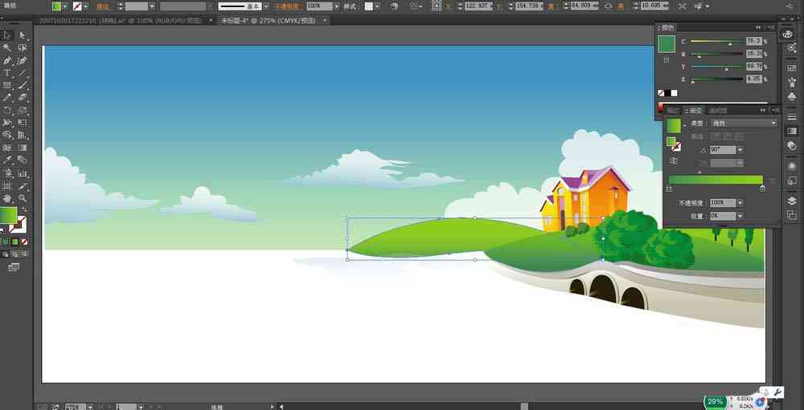Click the None fill mode button in toolbox
Image resolution: width=804 pixels, height=410 pixels.
(x=24, y=242)
